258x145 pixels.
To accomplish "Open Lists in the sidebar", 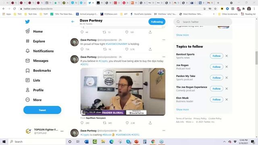I will coord(33,80).
